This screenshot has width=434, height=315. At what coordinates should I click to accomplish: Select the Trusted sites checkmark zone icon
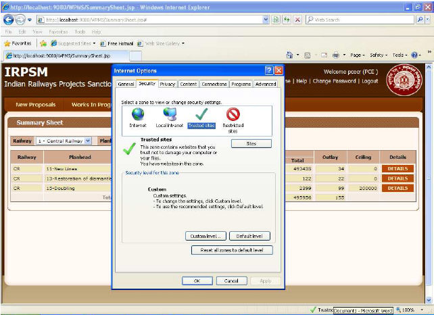tap(201, 114)
